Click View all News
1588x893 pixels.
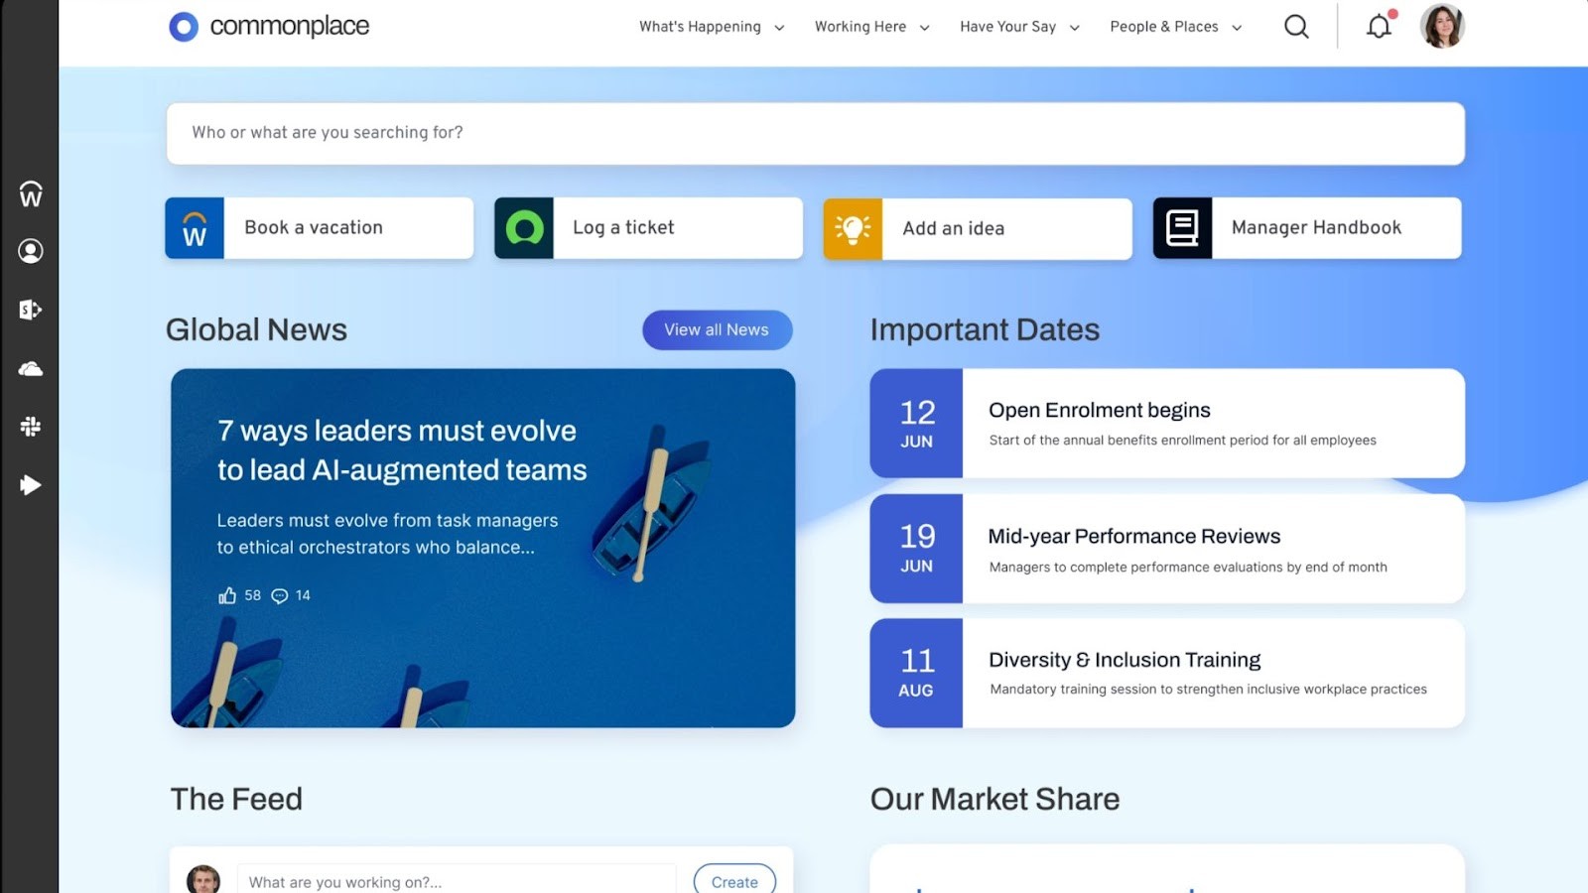pyautogui.click(x=717, y=329)
